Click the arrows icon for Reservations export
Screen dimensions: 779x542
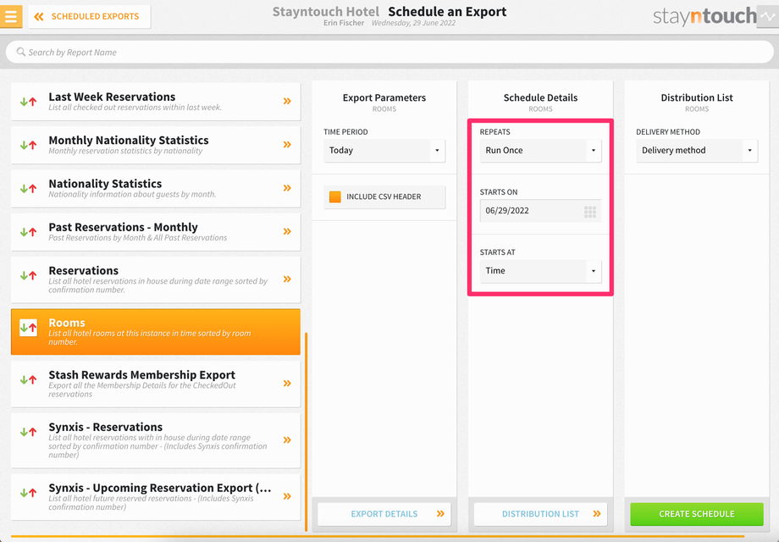tap(28, 275)
